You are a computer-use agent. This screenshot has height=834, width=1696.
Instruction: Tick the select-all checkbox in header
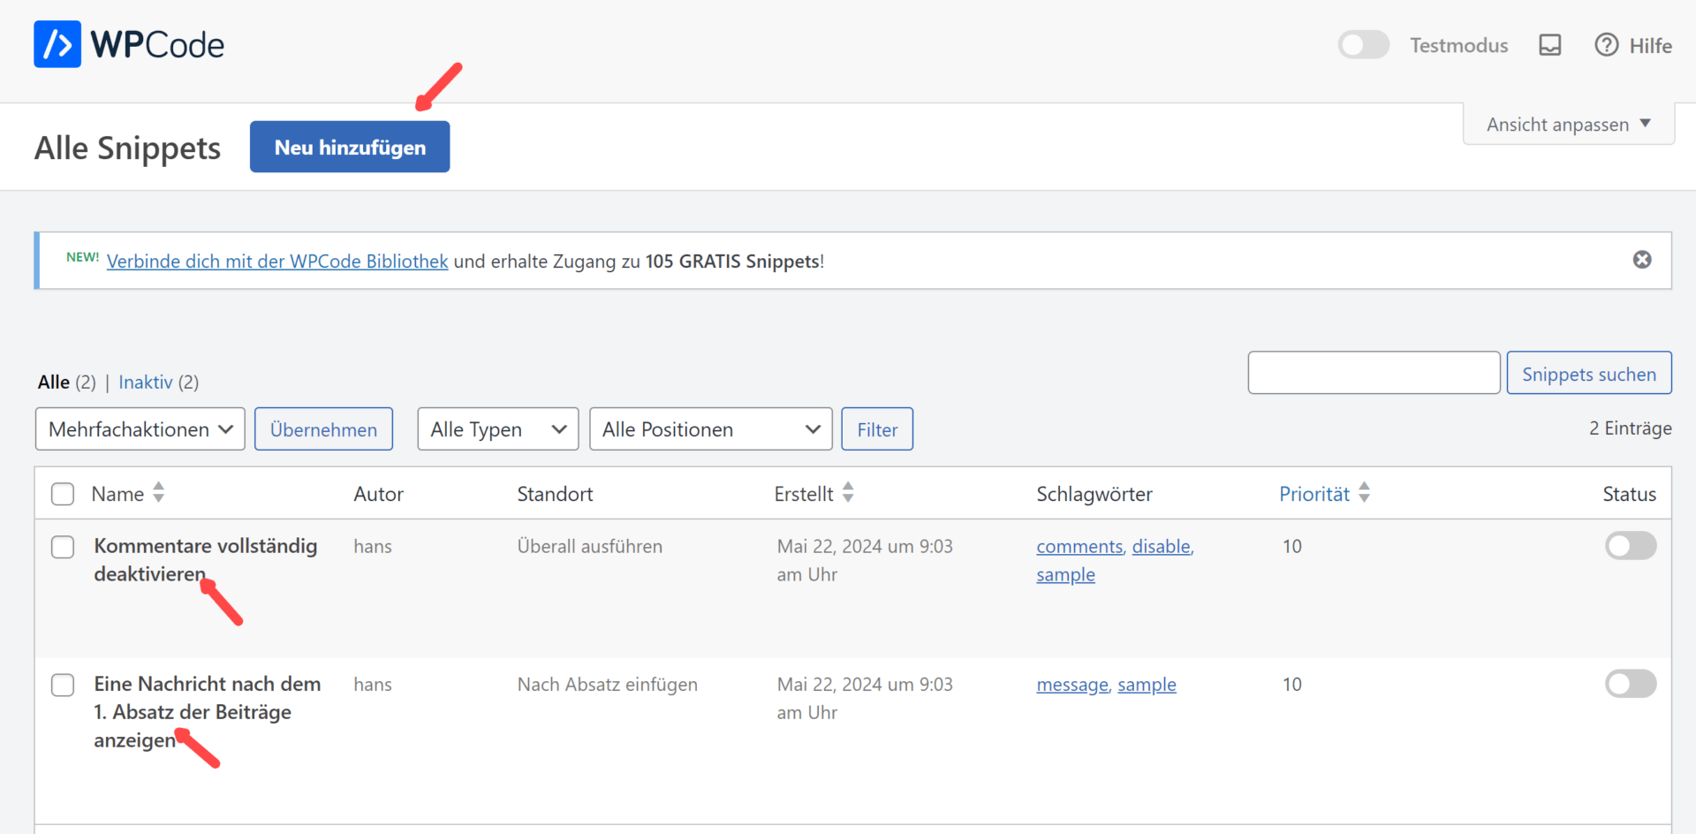point(63,494)
